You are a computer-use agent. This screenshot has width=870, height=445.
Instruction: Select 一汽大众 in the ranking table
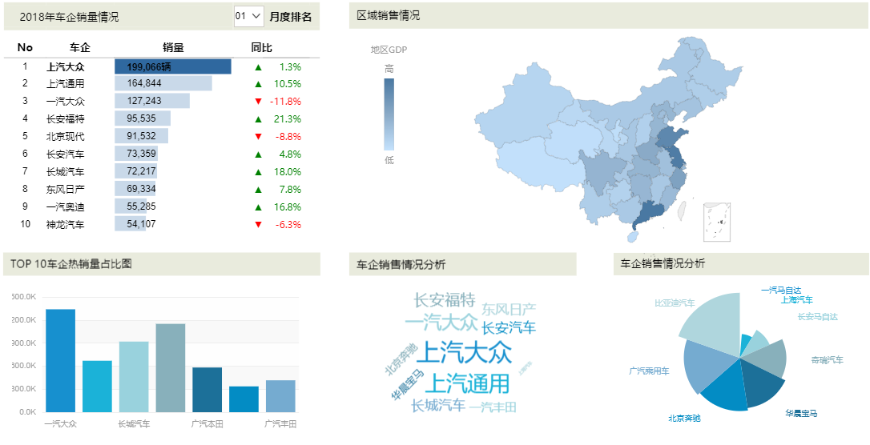pos(66,102)
